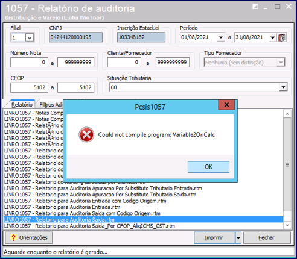This screenshot has height=259, width=297.
Task: Click the report list scrollbar thumb
Action: (287, 164)
